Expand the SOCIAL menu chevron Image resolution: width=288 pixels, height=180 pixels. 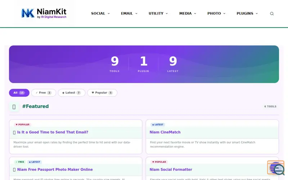coord(109,13)
